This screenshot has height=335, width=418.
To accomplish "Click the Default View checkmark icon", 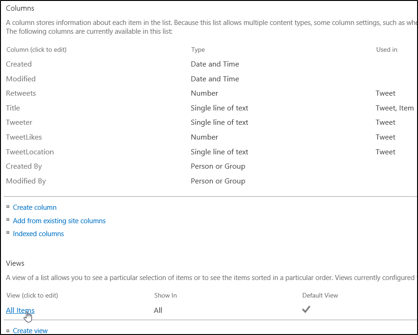I will (x=306, y=310).
